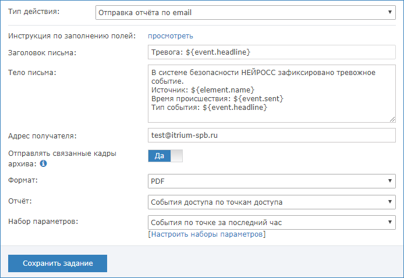Click the "Тип действия:" label
This screenshot has width=404, height=278.
pyautogui.click(x=34, y=11)
